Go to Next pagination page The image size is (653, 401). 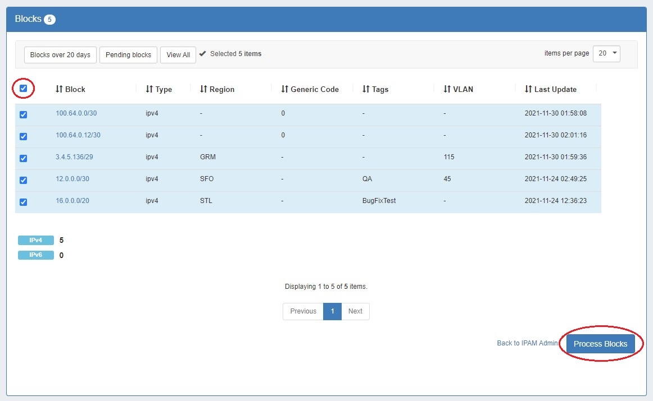355,311
